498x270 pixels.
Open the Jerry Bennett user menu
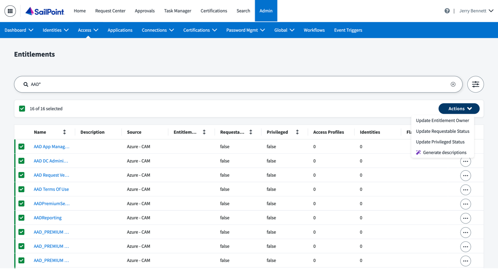click(x=476, y=11)
